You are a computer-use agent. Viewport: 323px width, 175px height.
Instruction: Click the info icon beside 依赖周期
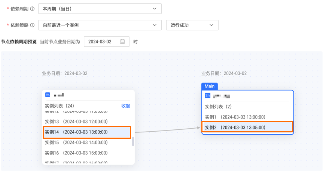click(x=32, y=9)
